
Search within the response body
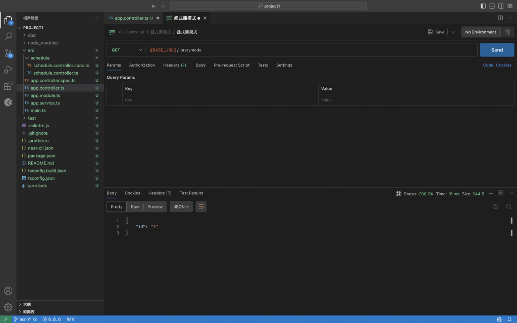(509, 206)
